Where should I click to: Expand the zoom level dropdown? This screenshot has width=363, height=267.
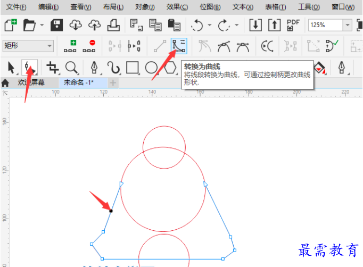[x=347, y=25]
